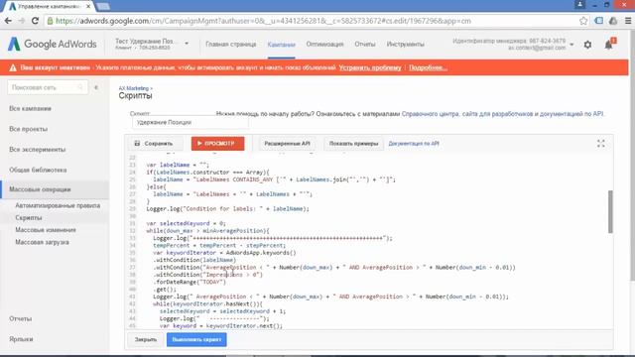Select Скрипты in the sidebar
The image size is (635, 357).
pos(29,218)
